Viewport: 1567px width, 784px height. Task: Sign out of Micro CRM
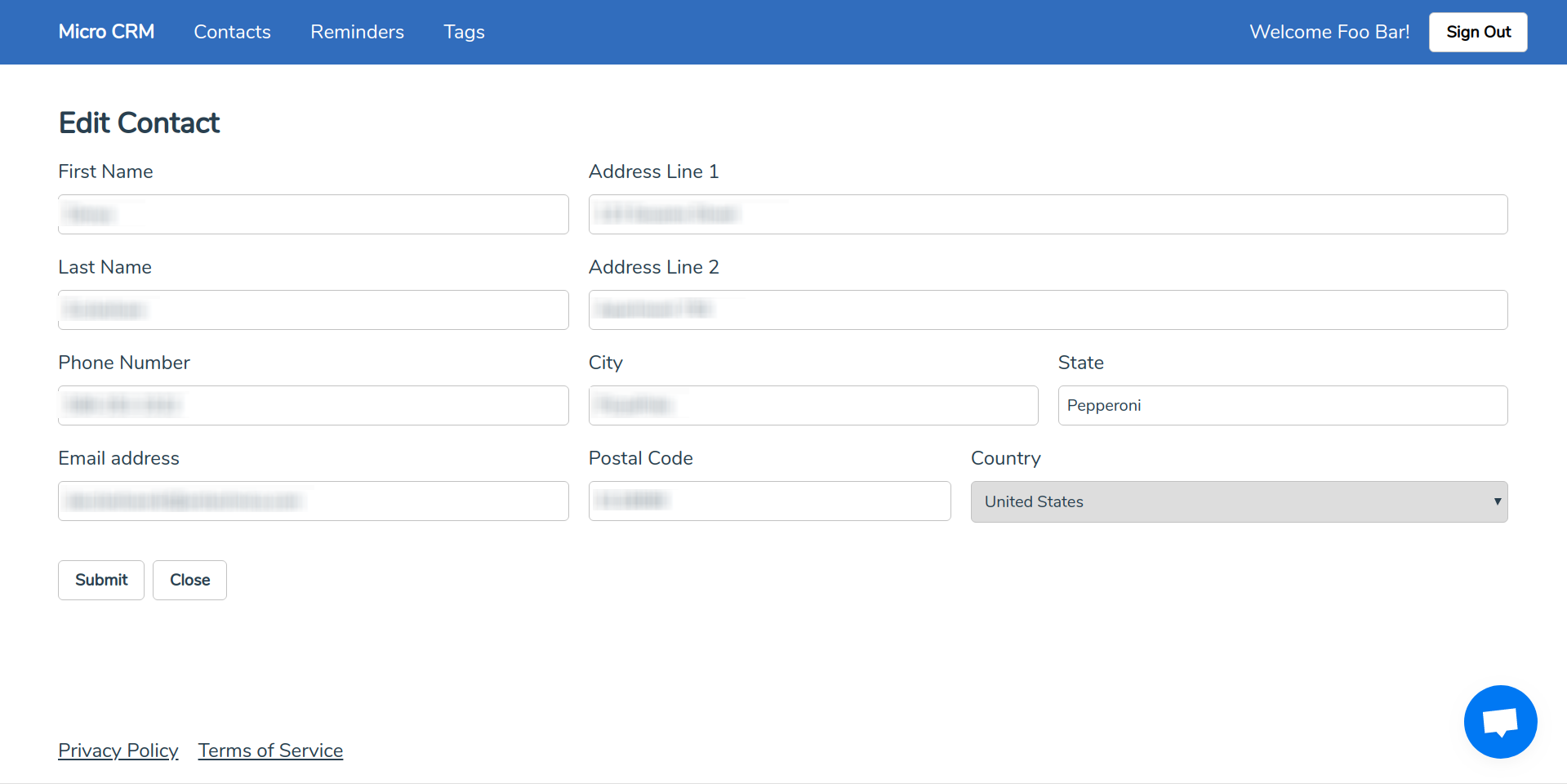(1477, 32)
